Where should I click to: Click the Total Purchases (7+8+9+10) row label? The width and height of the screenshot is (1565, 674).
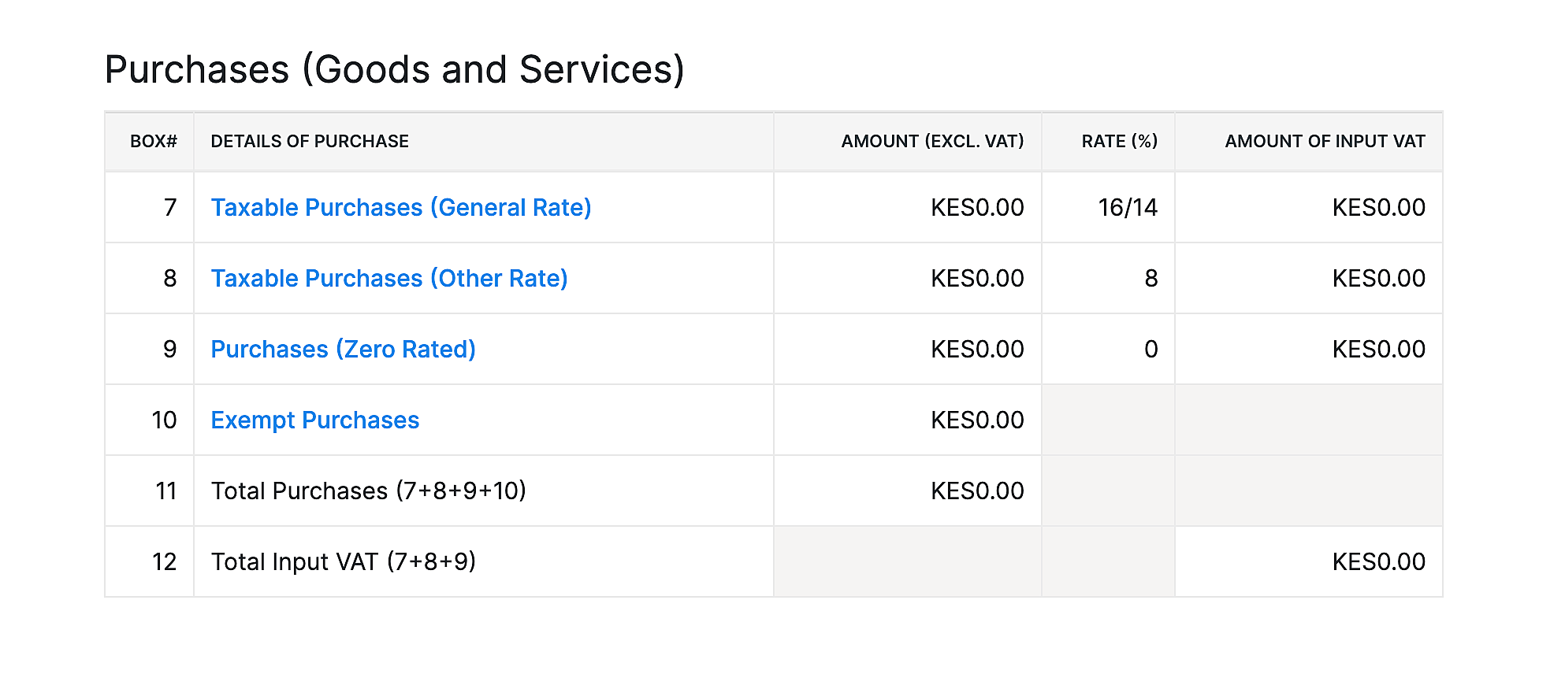point(369,491)
